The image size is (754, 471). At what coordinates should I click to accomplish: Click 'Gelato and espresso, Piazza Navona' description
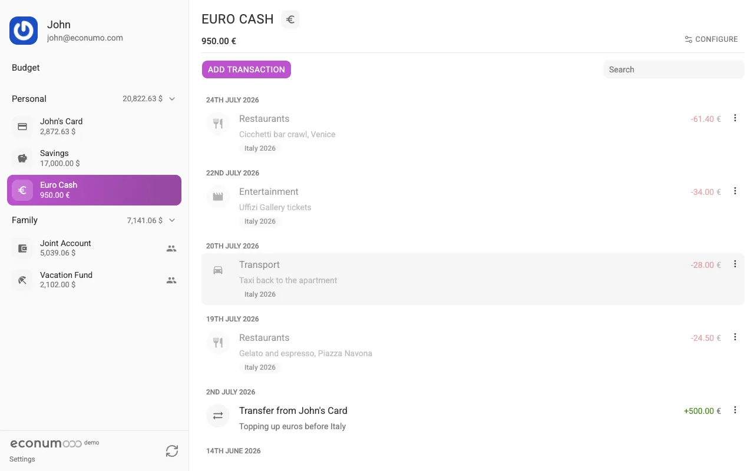pyautogui.click(x=306, y=353)
